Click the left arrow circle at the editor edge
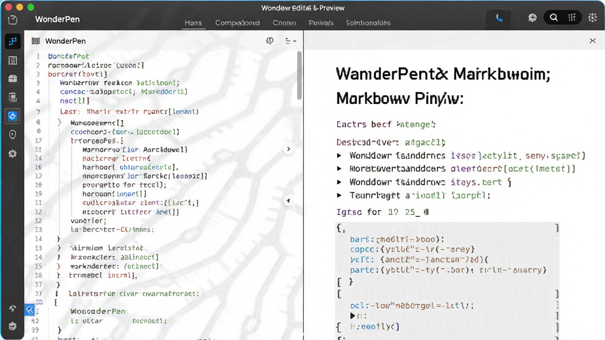The image size is (605, 340). click(x=288, y=201)
